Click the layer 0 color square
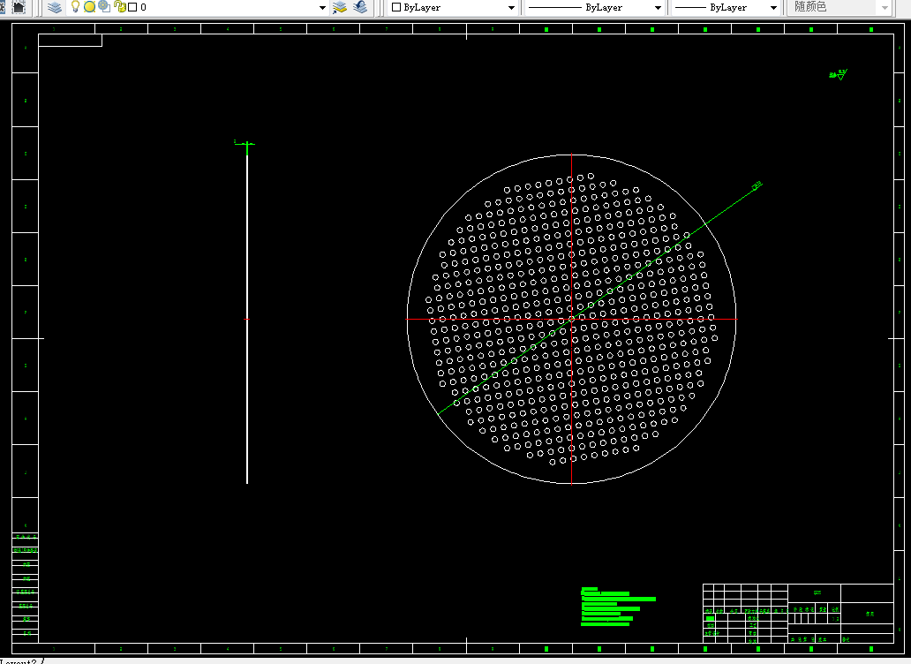 [132, 8]
